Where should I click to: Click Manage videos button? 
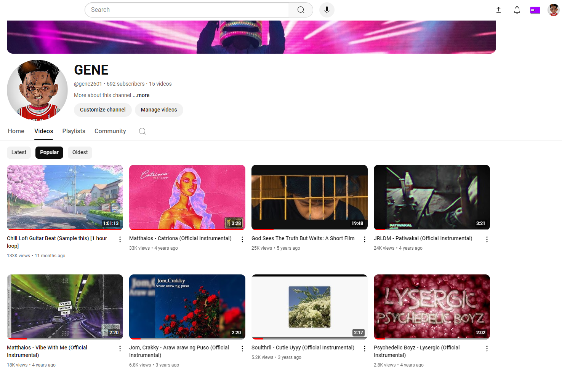pyautogui.click(x=159, y=110)
